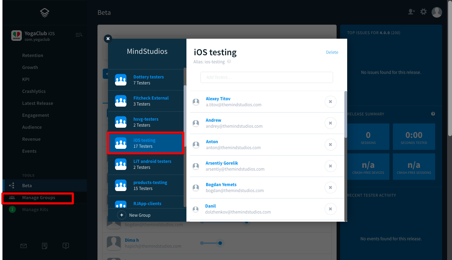Open the Retention dashboard
Screen dimensions: 452x260
33,55
